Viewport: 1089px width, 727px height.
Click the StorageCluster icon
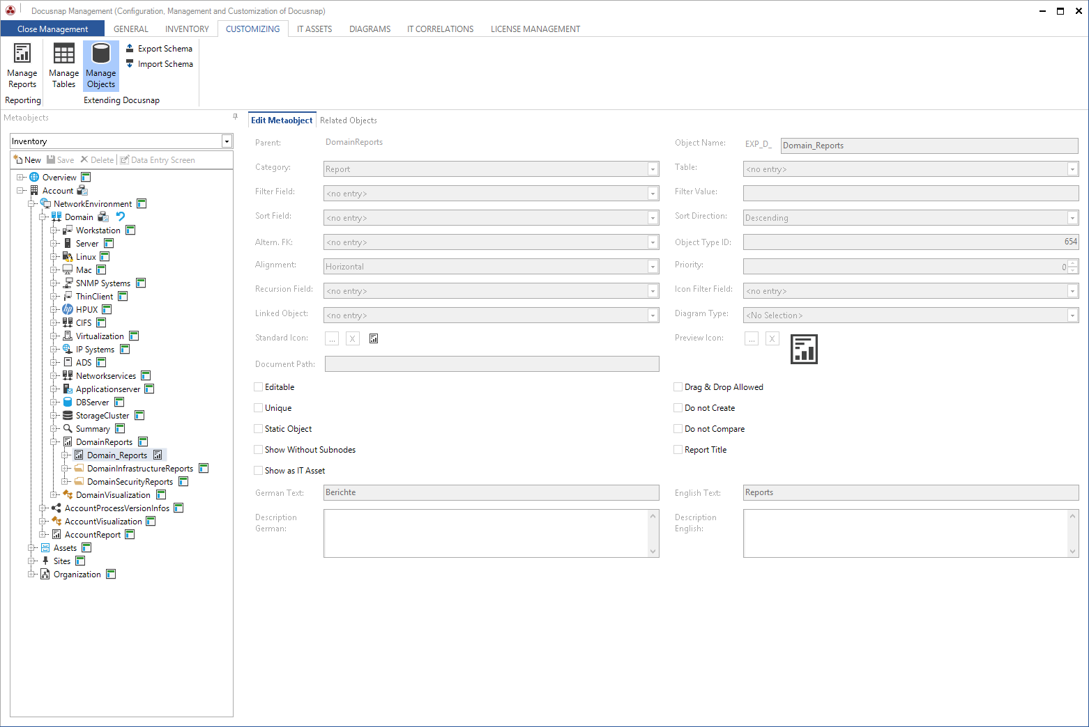[68, 415]
